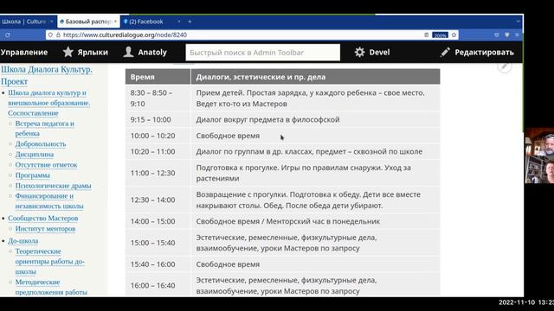Click the shield icon in the address bar
The width and height of the screenshot is (554, 311).
click(x=50, y=35)
